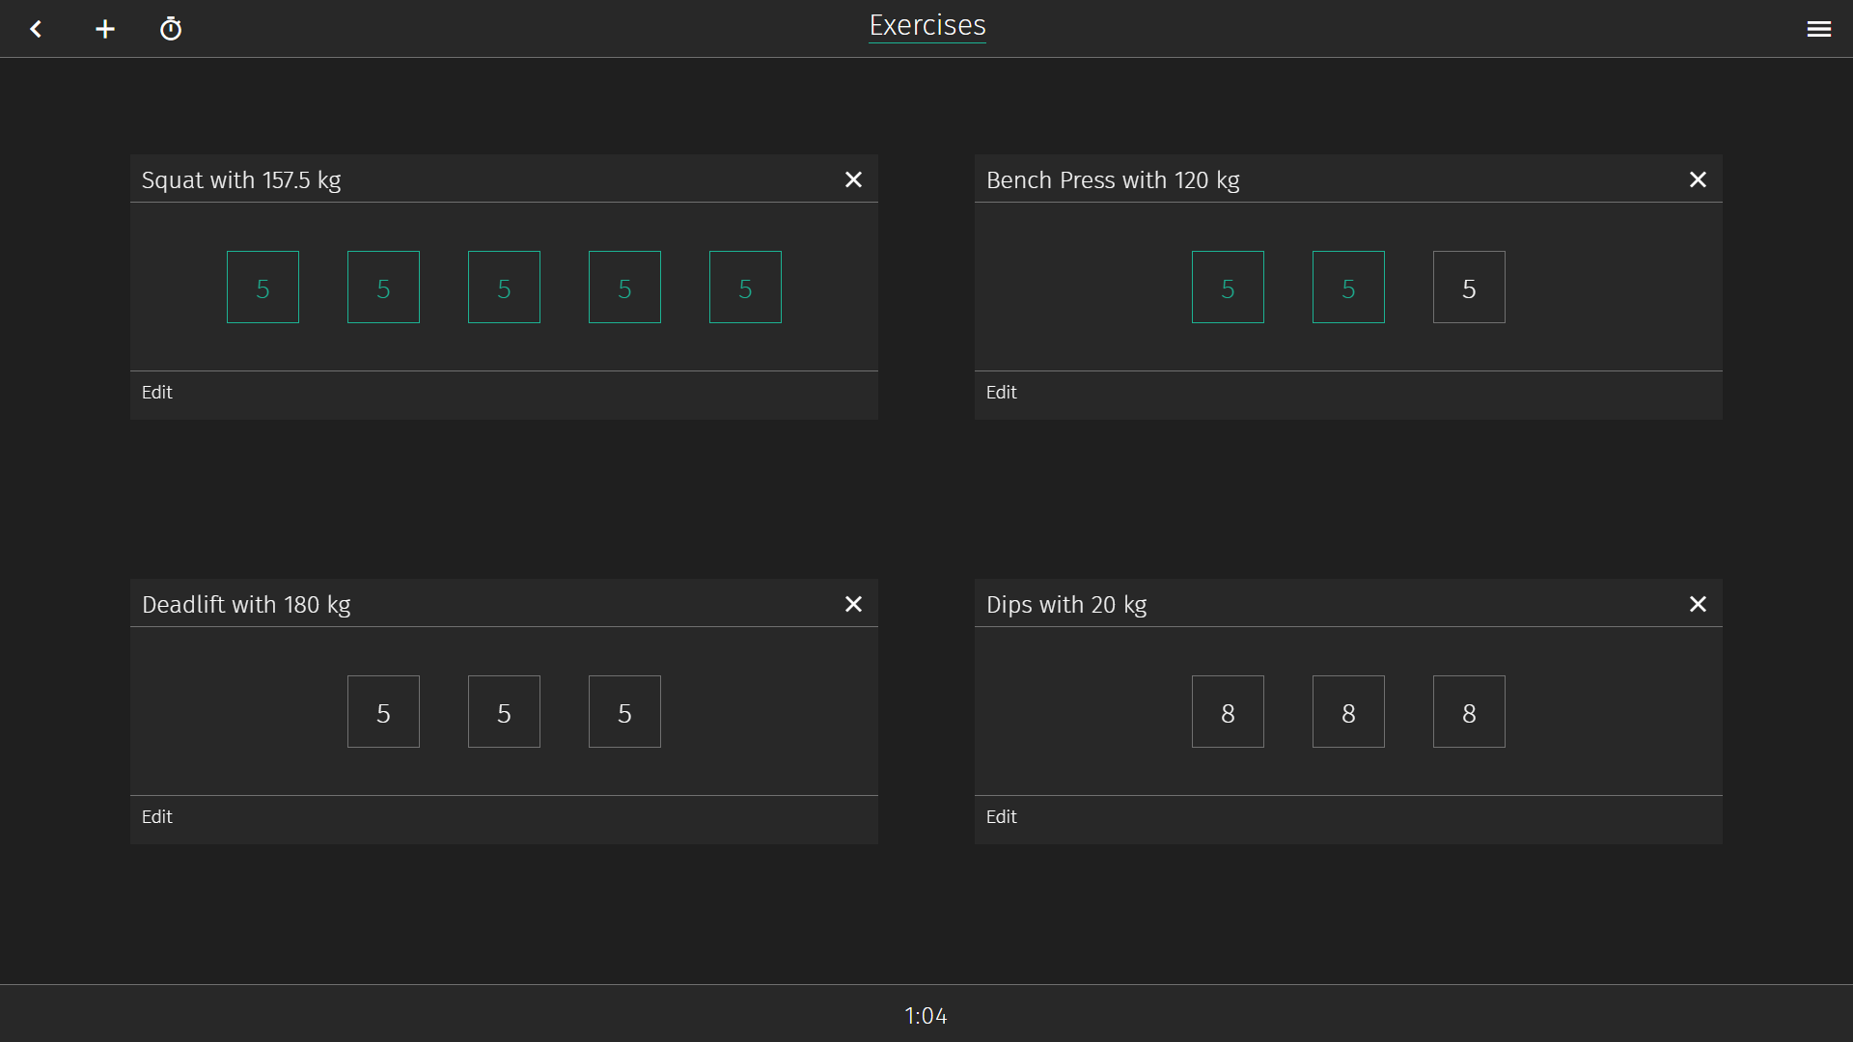Image resolution: width=1853 pixels, height=1042 pixels.
Task: Edit the Bench Press exercise
Action: coord(1002,393)
